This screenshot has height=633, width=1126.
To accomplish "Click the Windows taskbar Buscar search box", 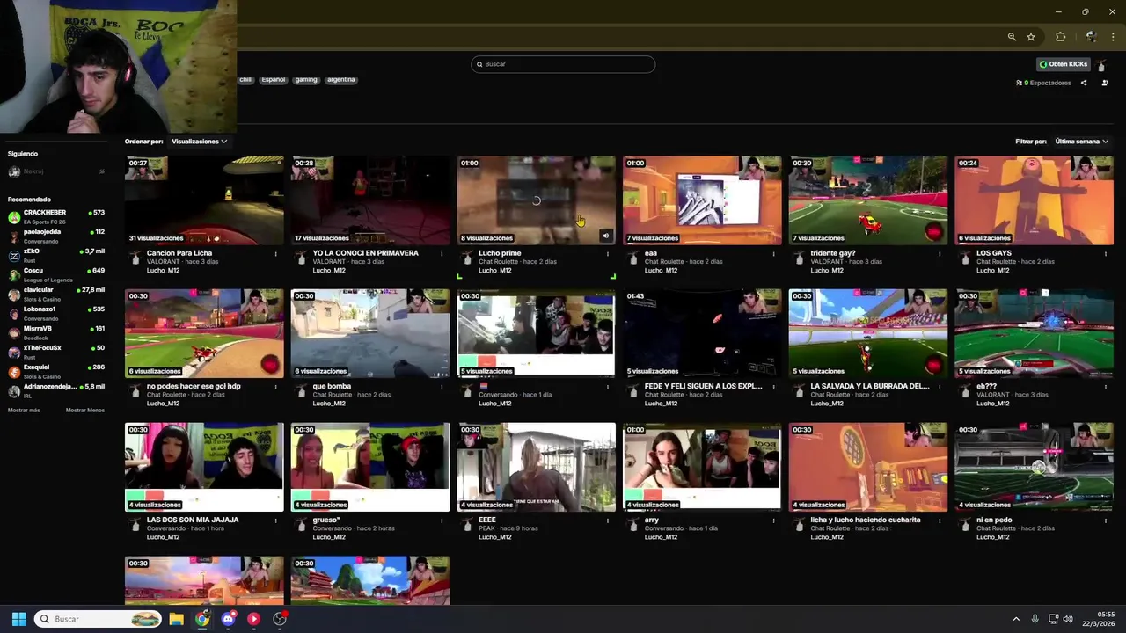I will point(98,619).
